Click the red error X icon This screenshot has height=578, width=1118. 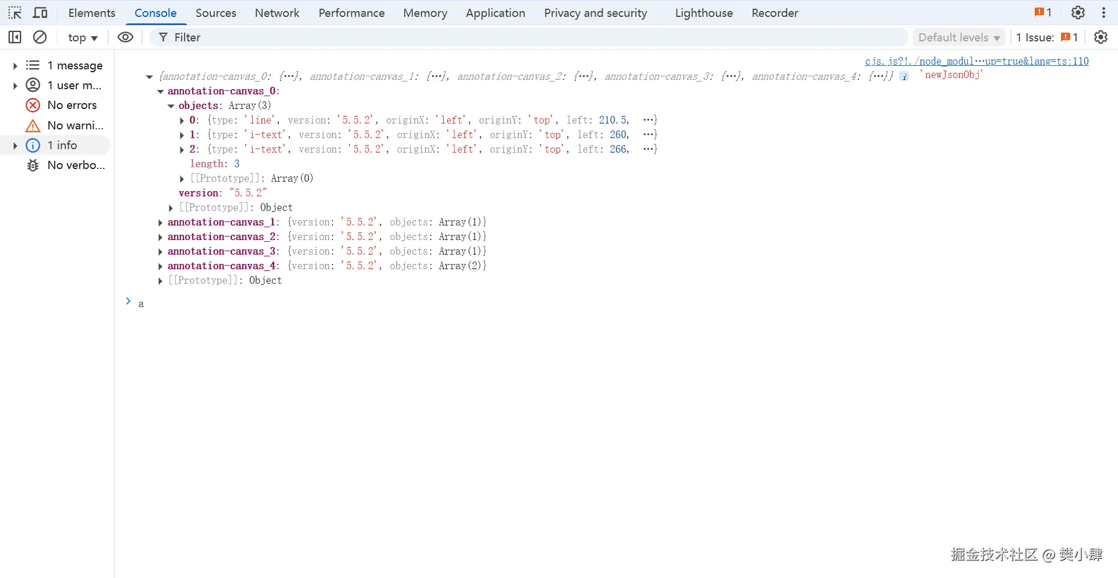tap(33, 105)
